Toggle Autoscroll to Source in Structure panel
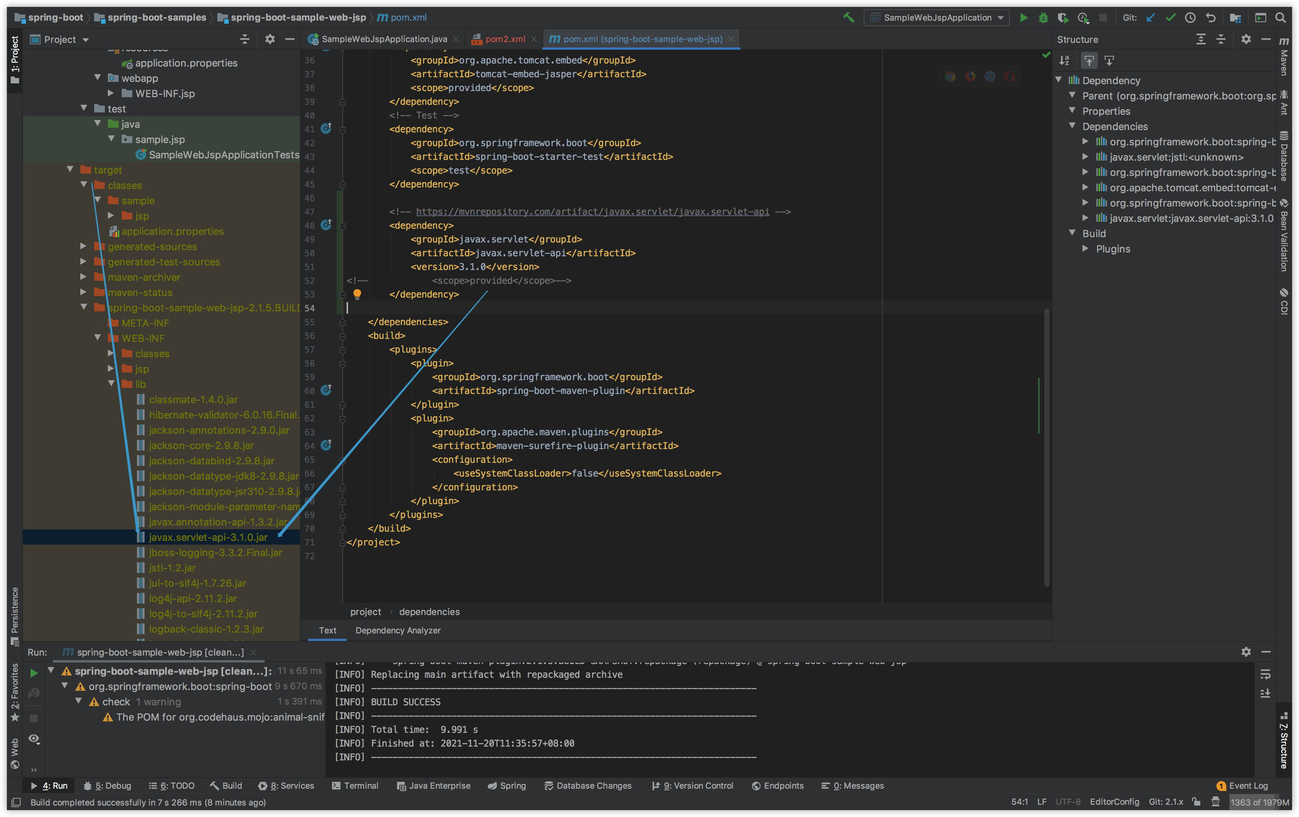Screen dimensions: 1299x817 pos(1089,60)
